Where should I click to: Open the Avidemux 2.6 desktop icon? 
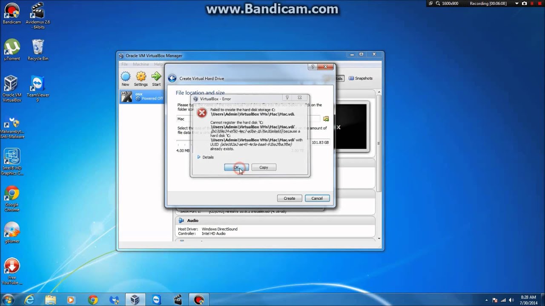click(38, 16)
